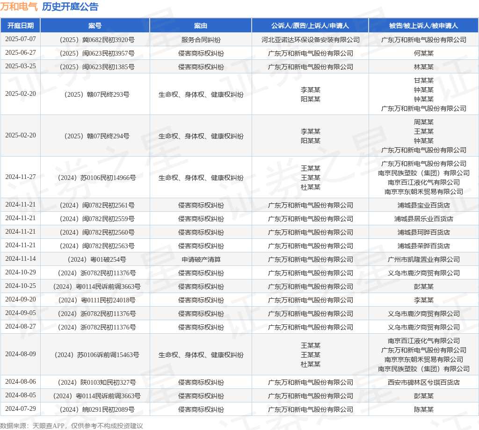Click case number (2025)闽0623民初3957号
Screen dimensions: 479x430
(x=97, y=53)
